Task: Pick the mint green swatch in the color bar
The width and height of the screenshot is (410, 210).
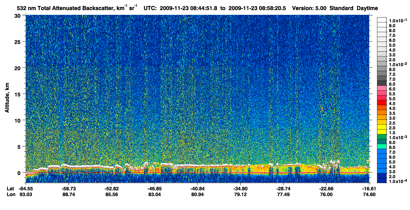Action: (382, 146)
